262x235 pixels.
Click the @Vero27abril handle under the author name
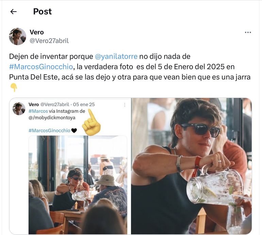49,41
